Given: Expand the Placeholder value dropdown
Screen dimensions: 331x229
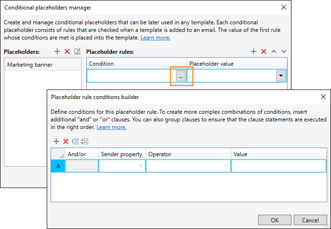Looking at the screenshot, I should [x=281, y=76].
